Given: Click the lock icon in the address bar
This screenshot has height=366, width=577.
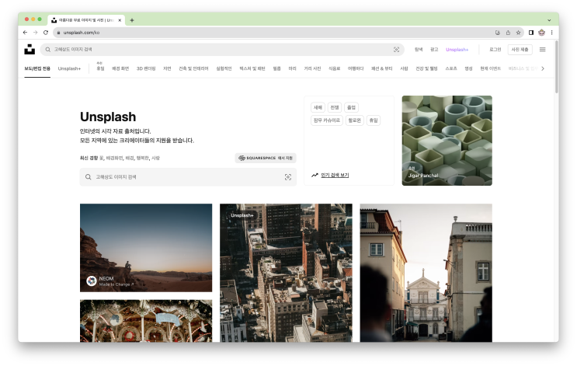Looking at the screenshot, I should (58, 33).
